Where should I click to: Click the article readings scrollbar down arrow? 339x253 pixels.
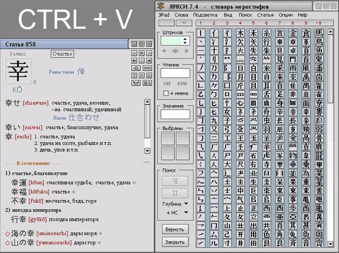point(147,151)
